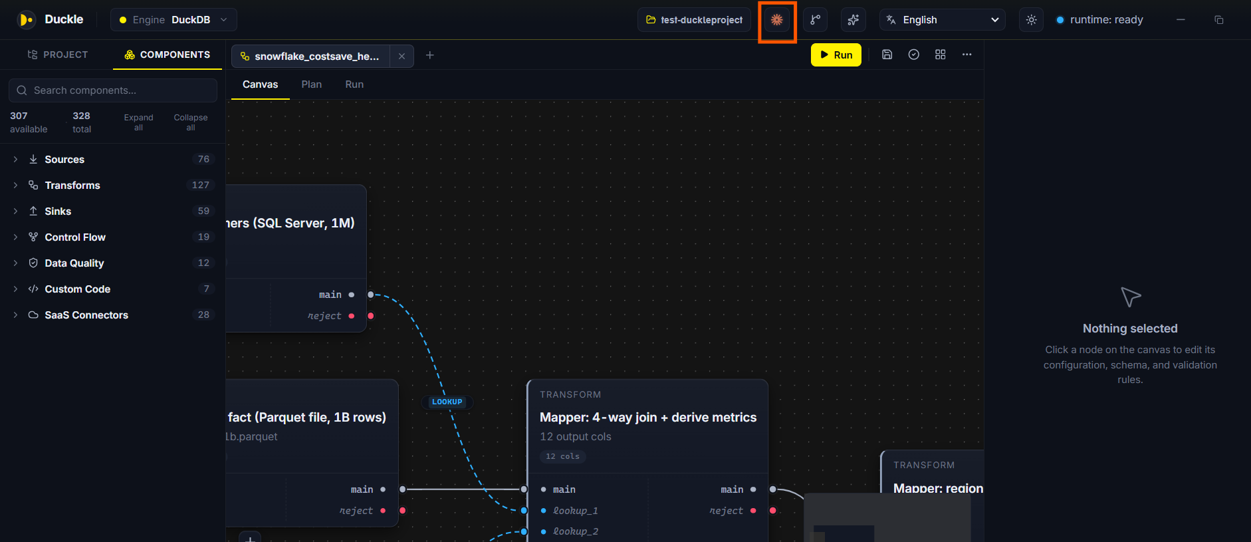This screenshot has height=542, width=1251.
Task: Open the Engine DuckDB dropdown
Action: point(173,20)
